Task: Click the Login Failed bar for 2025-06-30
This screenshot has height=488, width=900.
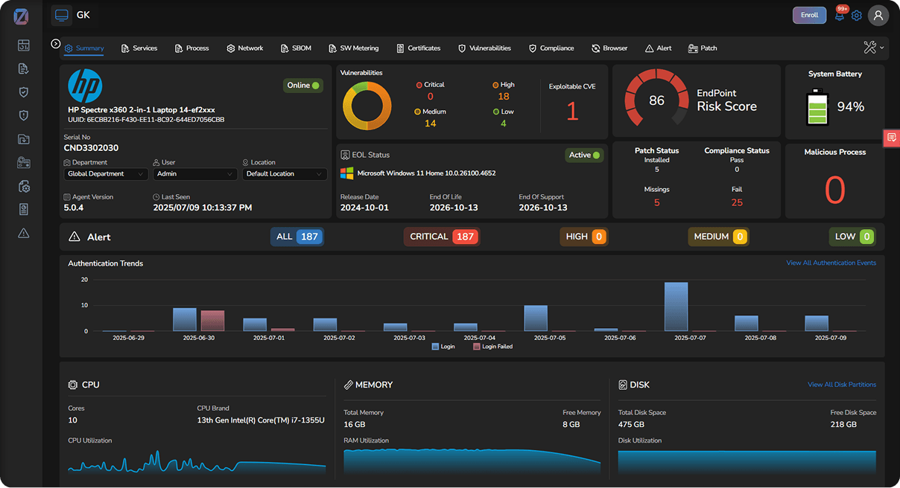Action: 212,321
